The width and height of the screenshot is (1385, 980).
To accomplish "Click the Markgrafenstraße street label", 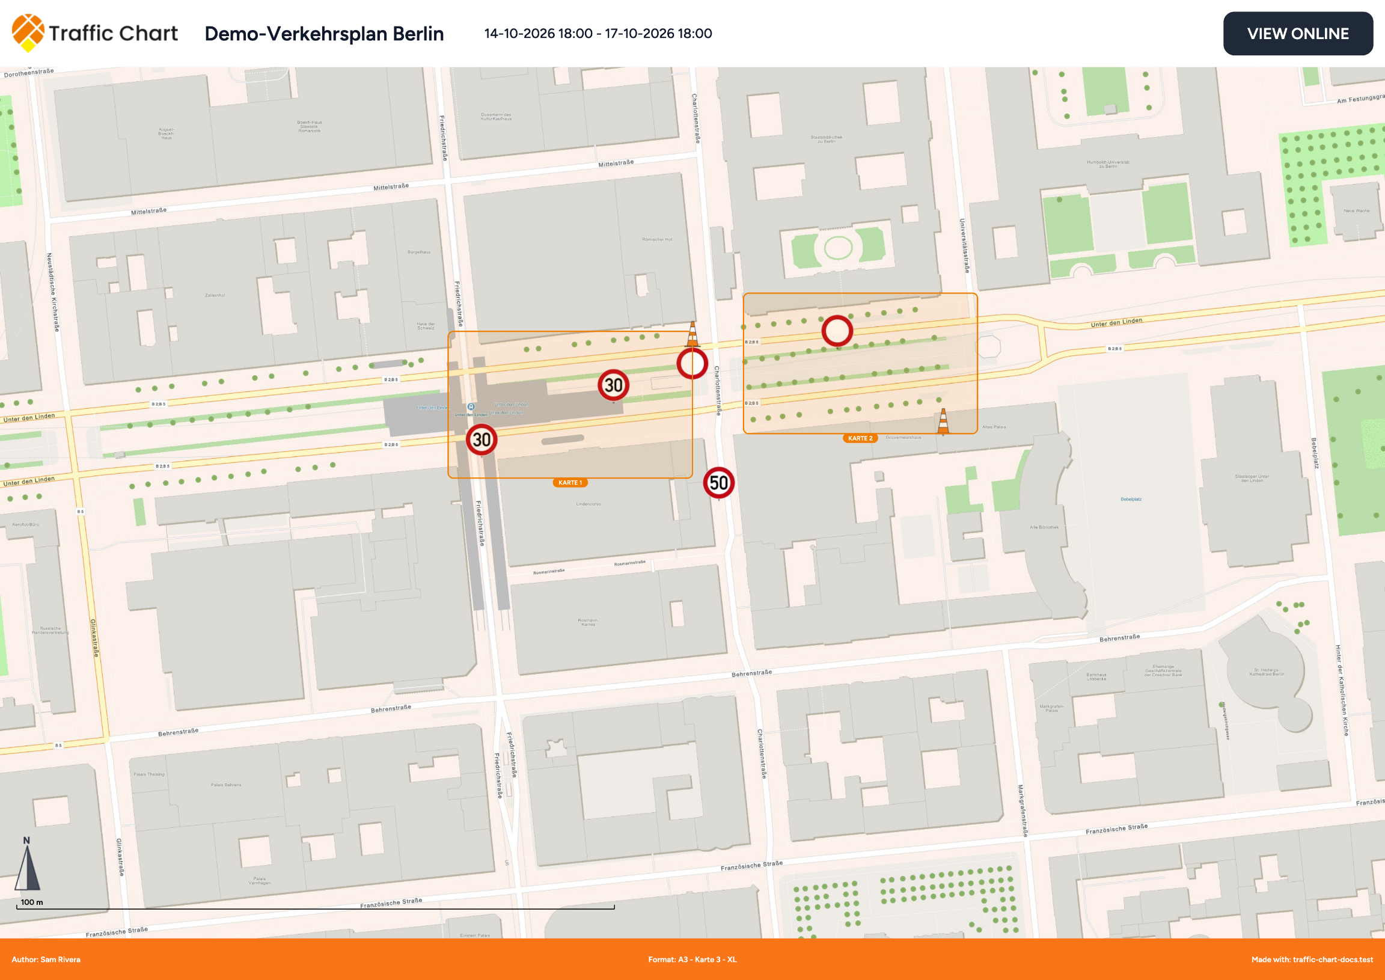I will [x=1022, y=810].
